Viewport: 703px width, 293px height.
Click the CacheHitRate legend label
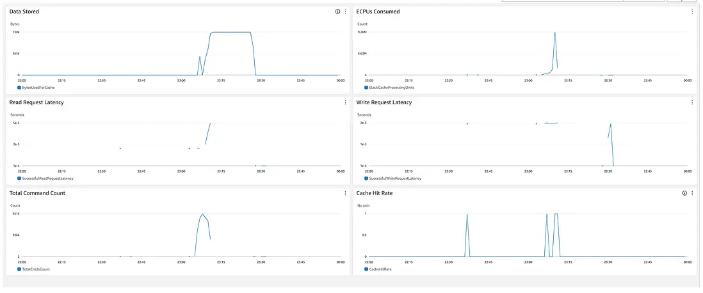[383, 269]
